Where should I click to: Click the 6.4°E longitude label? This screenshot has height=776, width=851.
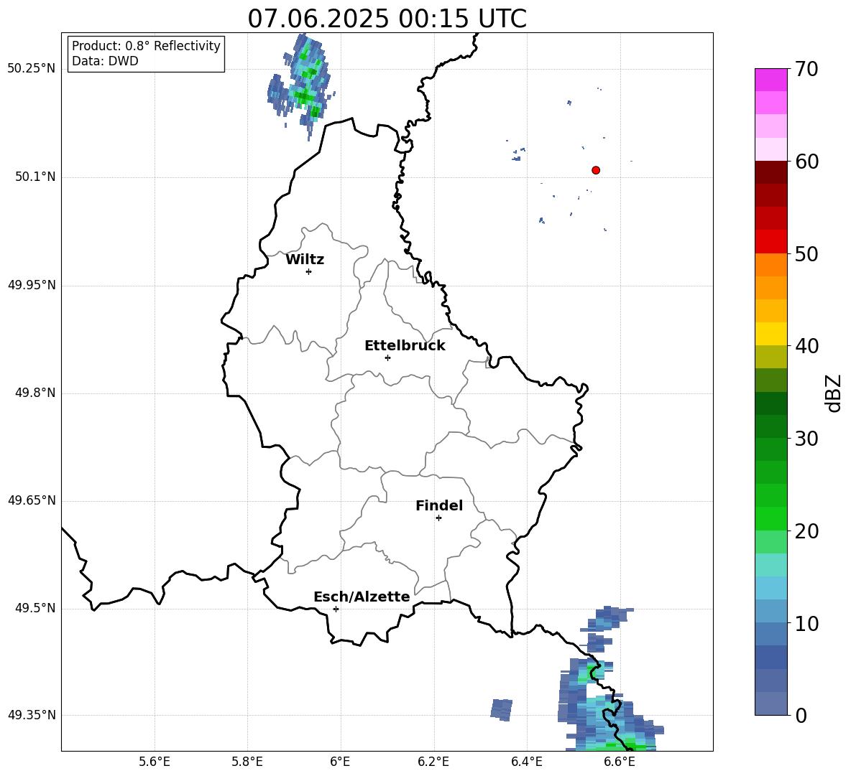point(526,762)
